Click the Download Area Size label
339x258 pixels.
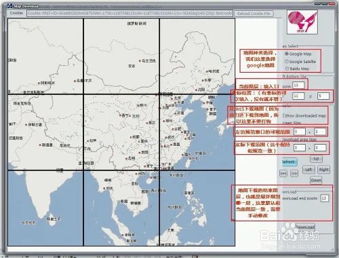(x=300, y=139)
